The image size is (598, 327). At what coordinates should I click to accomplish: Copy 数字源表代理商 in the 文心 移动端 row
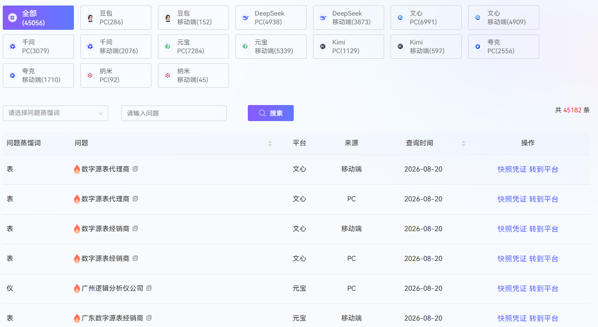pyautogui.click(x=135, y=169)
